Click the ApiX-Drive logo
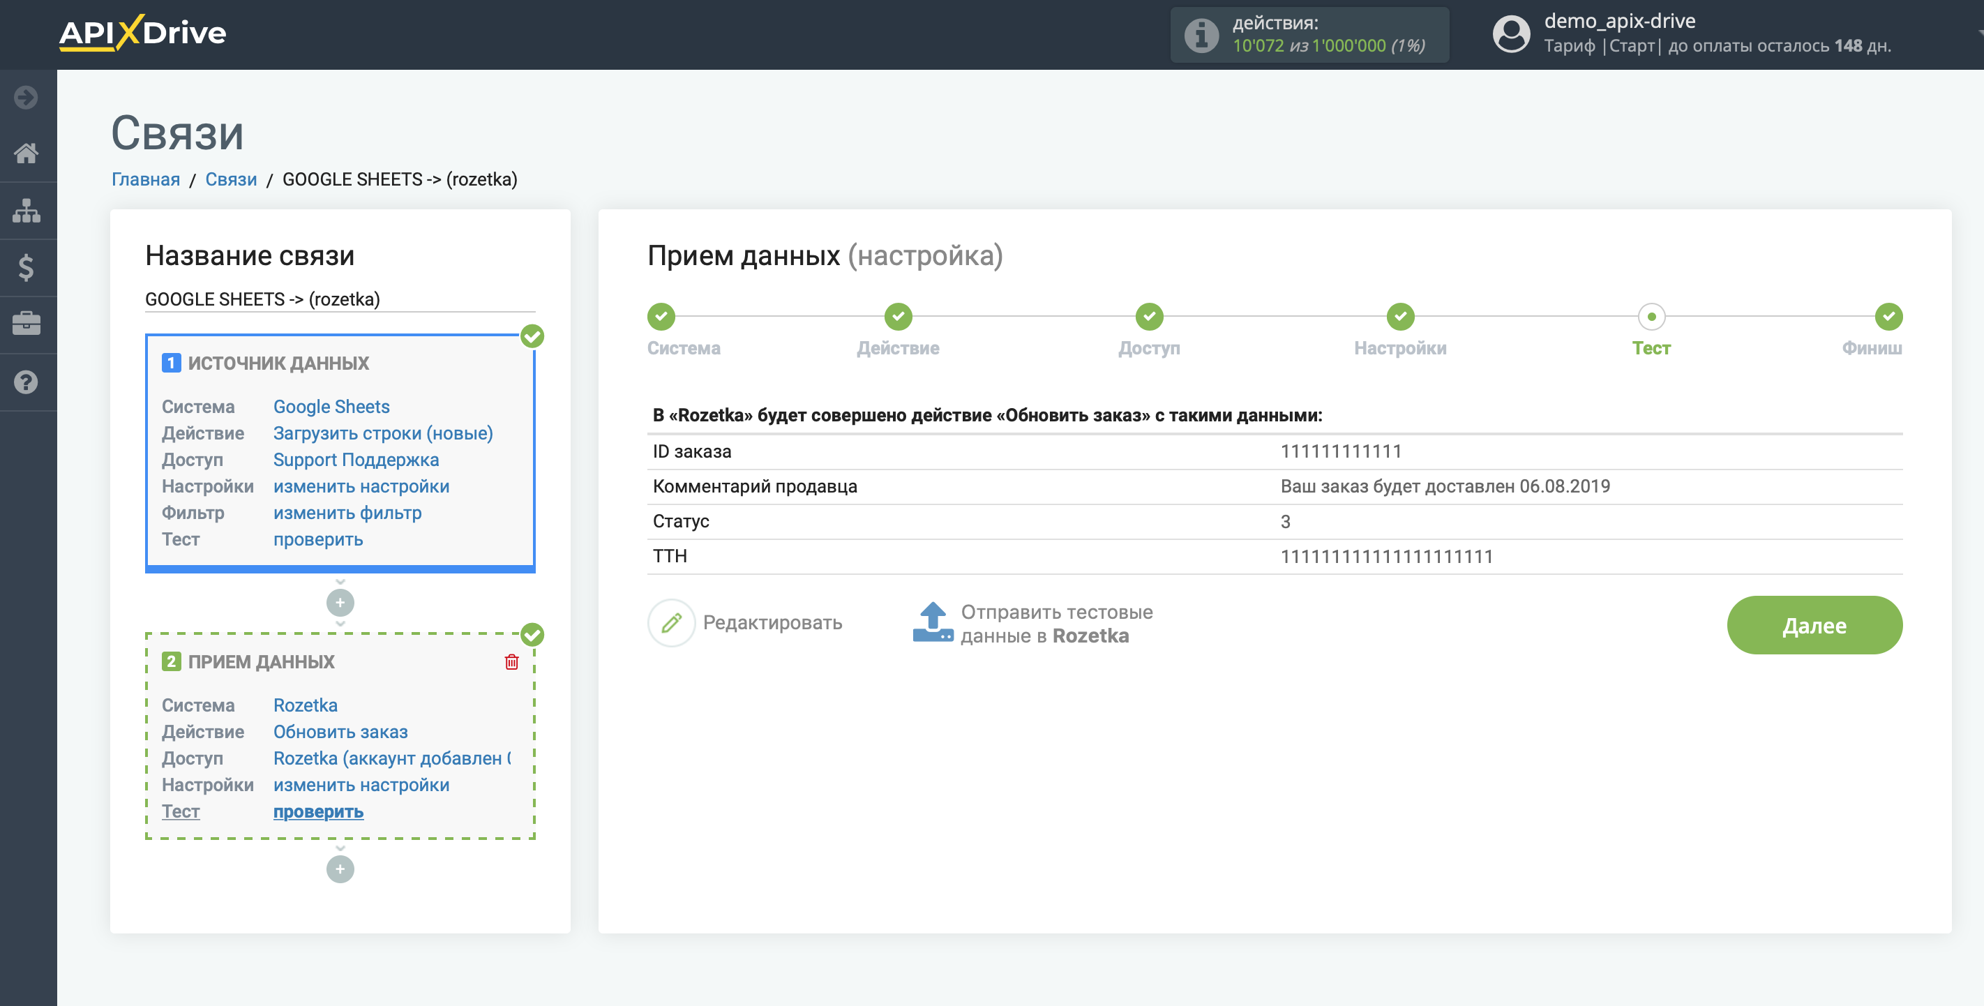This screenshot has width=1984, height=1006. click(x=142, y=32)
